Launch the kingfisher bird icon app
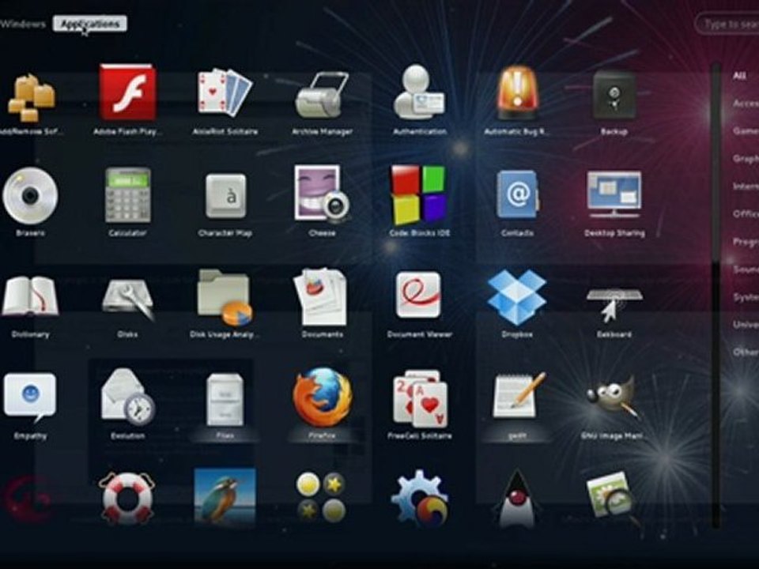 coord(225,496)
